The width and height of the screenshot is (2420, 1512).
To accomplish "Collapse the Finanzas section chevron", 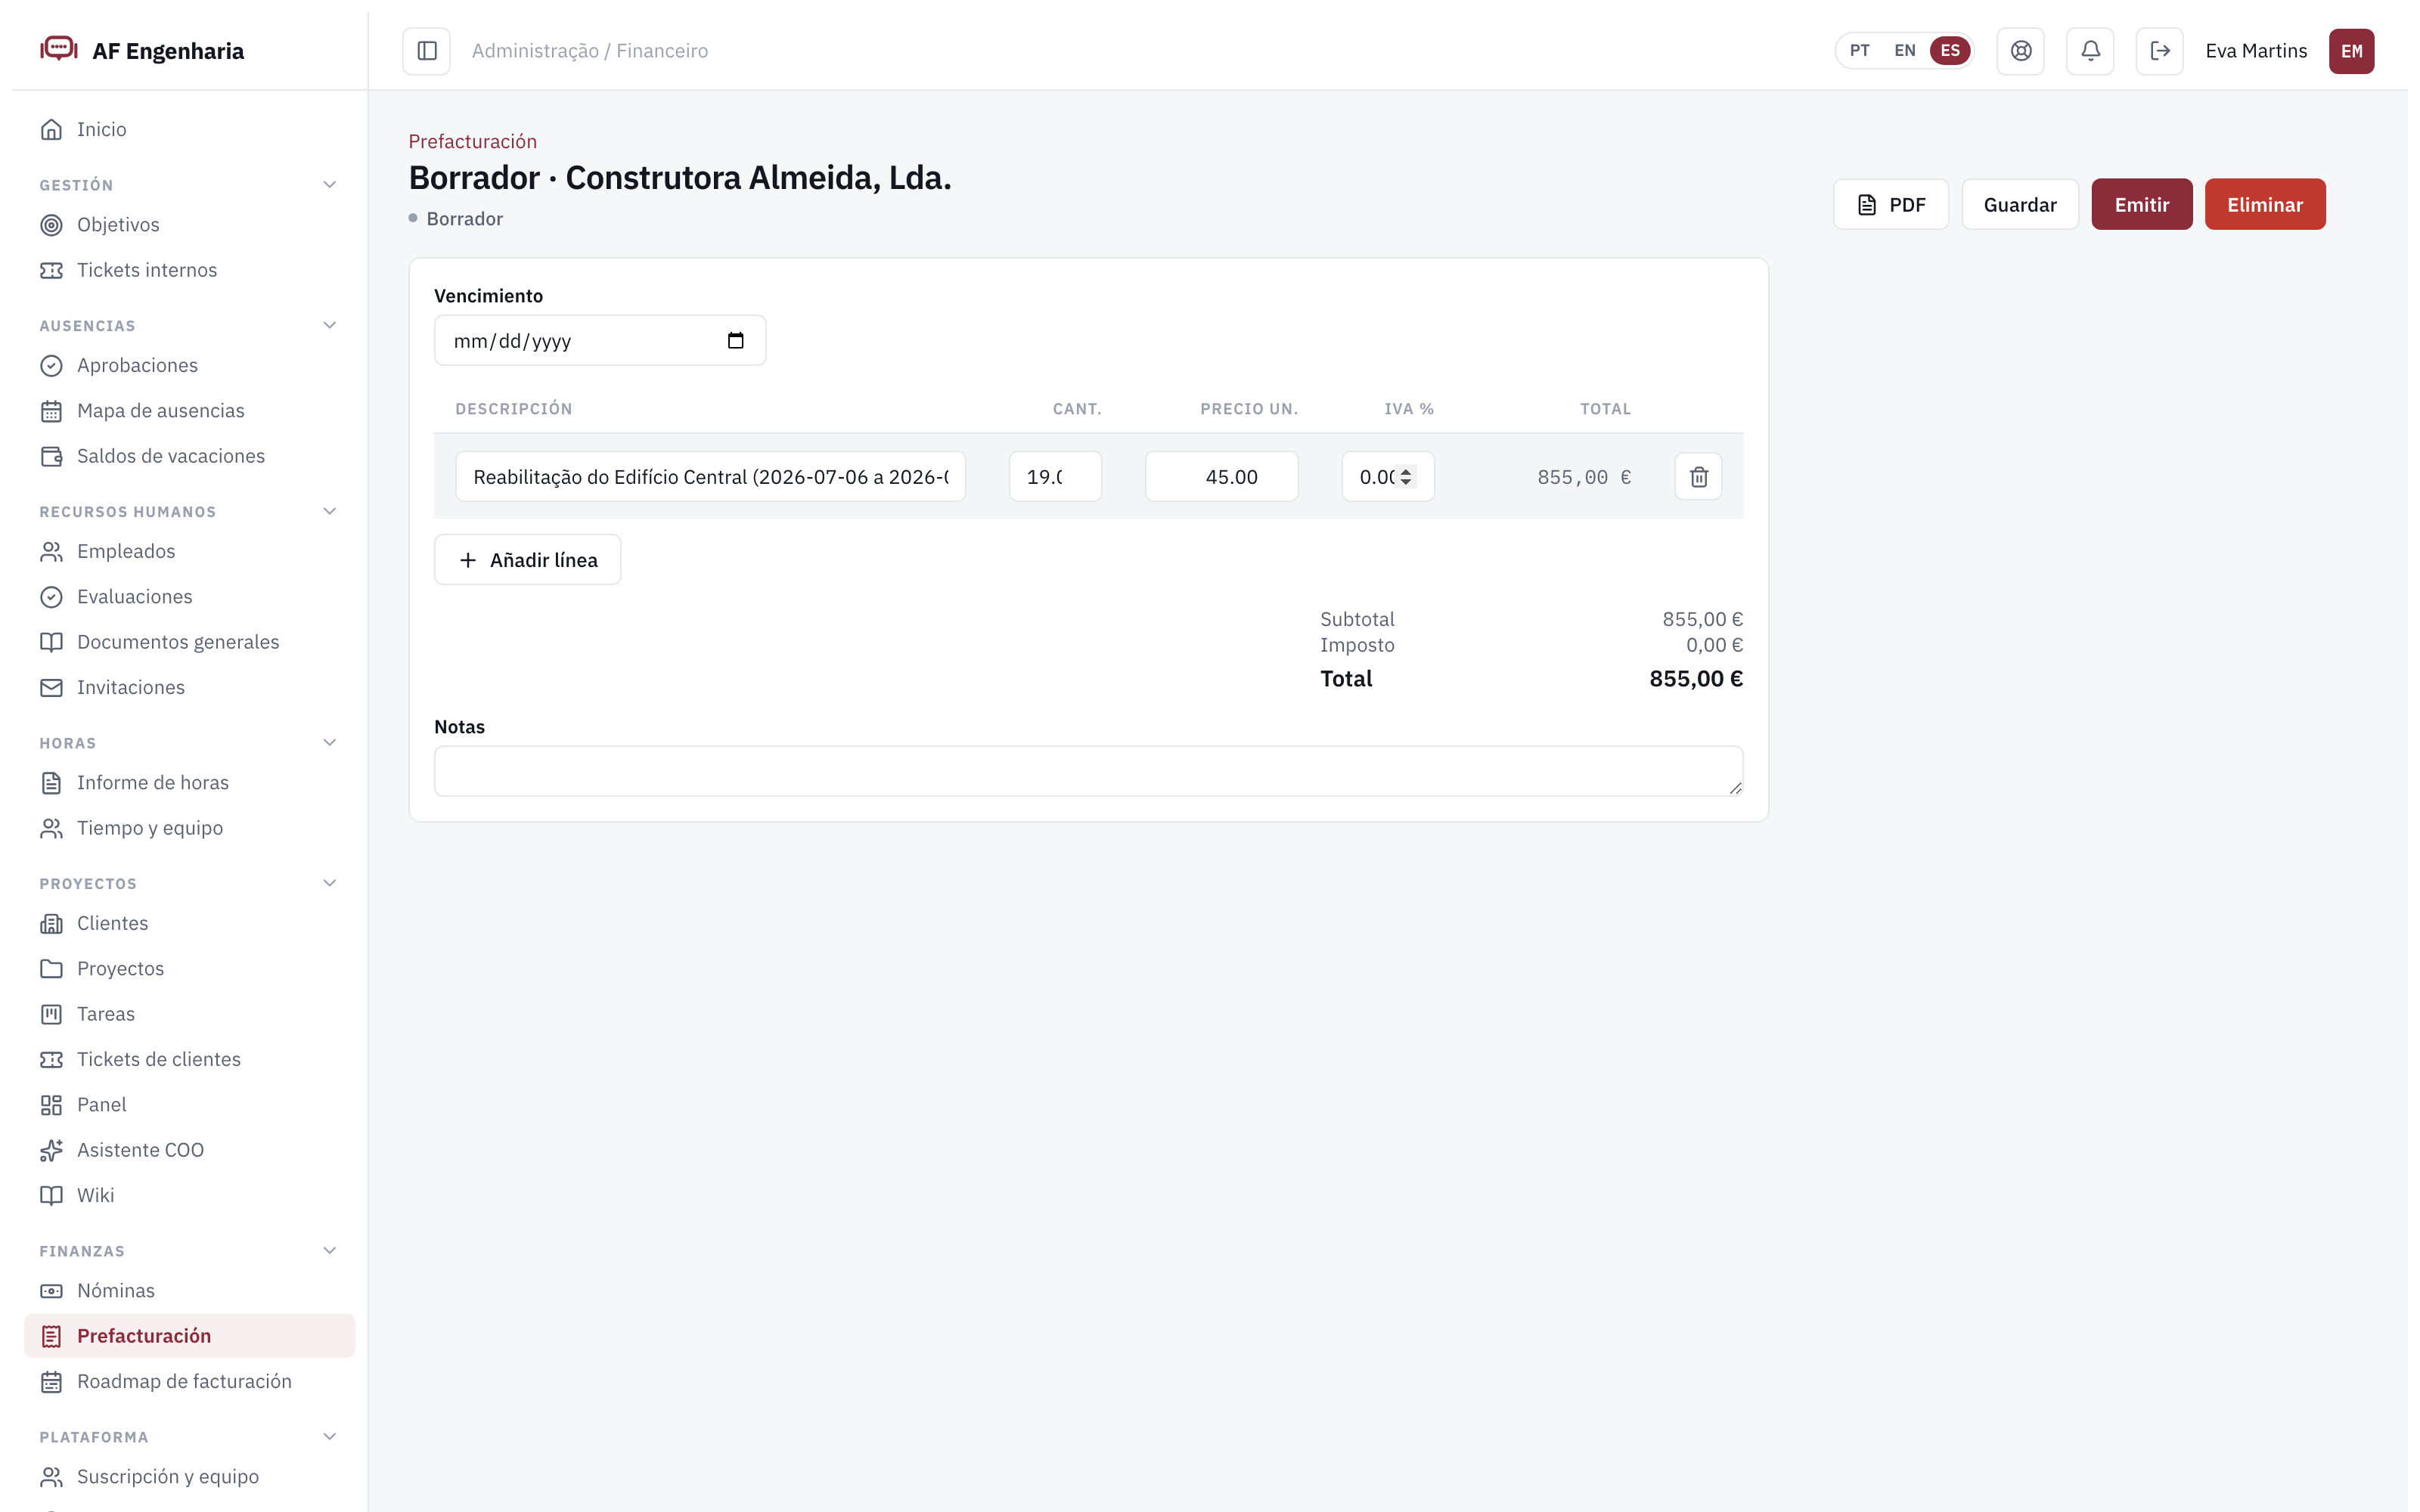I will coord(330,1251).
